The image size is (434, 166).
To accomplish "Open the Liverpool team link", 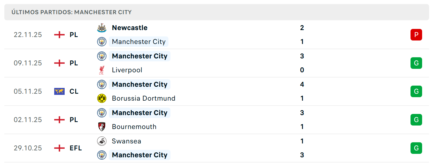I will pyautogui.click(x=127, y=70).
